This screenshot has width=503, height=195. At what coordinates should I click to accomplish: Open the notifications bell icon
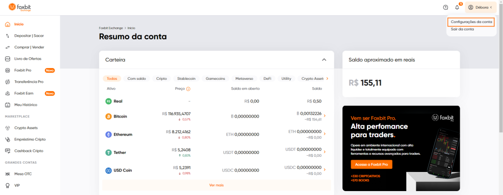(x=457, y=7)
